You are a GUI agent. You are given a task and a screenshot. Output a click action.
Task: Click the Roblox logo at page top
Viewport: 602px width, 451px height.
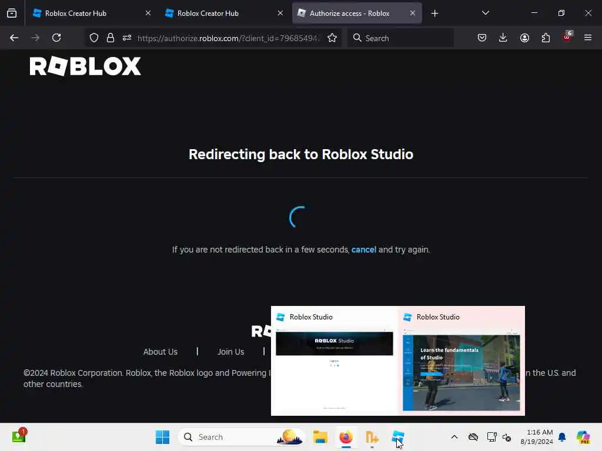[x=85, y=66]
